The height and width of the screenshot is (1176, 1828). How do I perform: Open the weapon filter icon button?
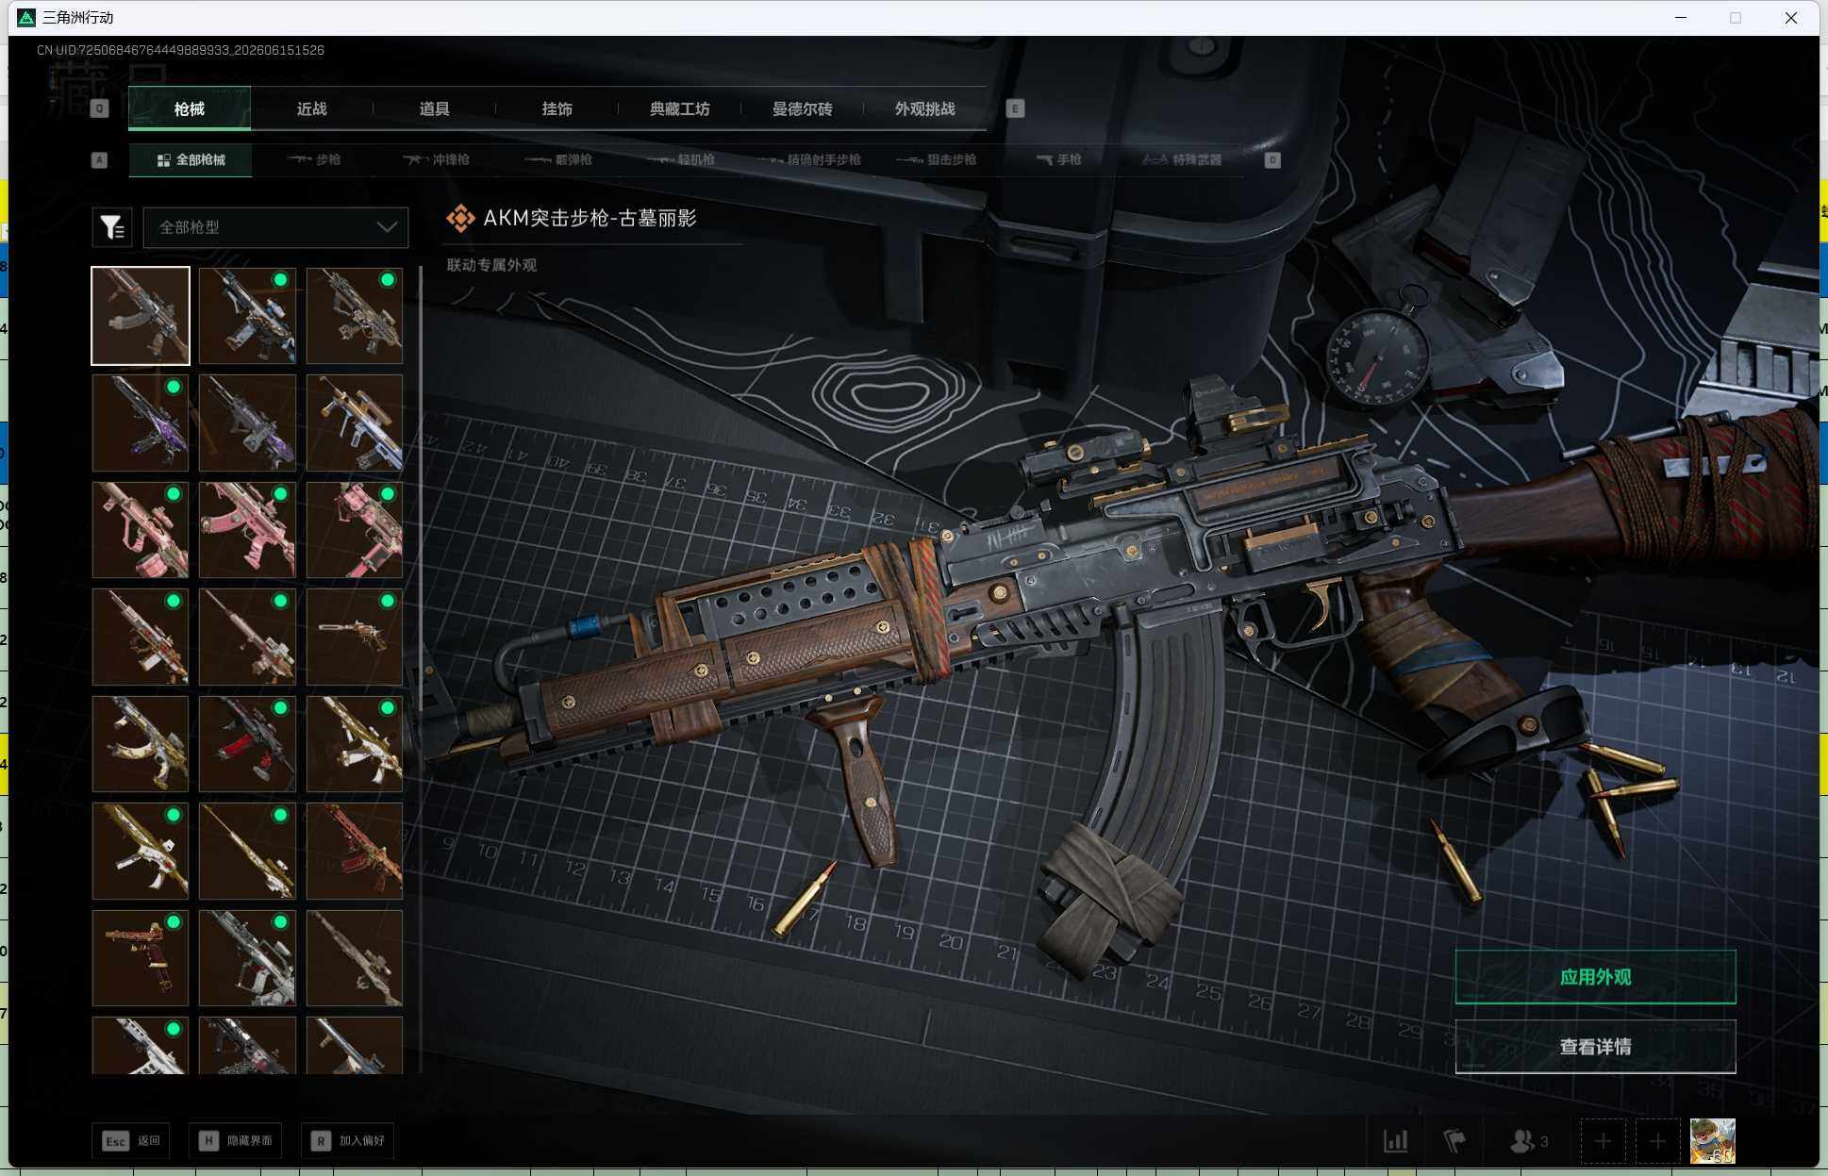click(112, 227)
